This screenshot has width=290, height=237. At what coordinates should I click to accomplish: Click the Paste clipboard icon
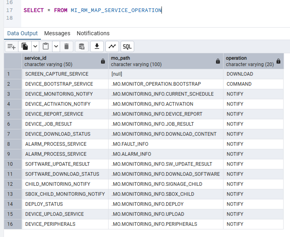tap(46, 46)
